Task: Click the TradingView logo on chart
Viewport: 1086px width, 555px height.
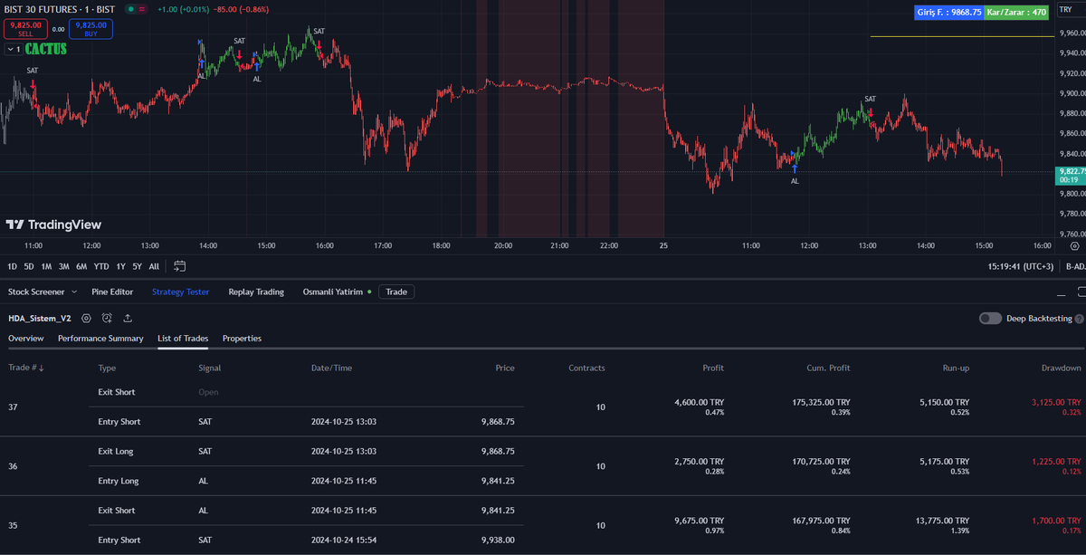Action: (x=53, y=225)
